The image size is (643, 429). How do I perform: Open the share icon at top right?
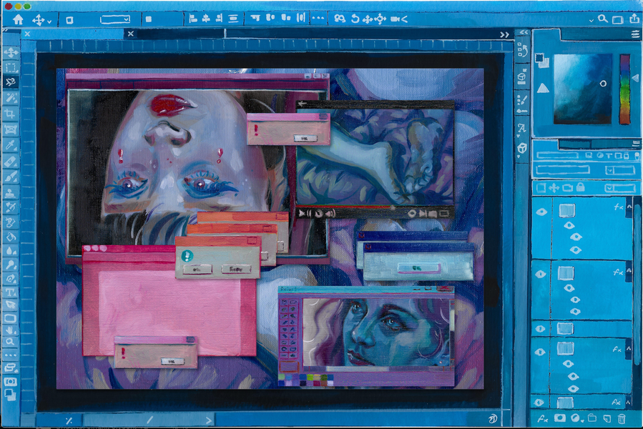point(634,19)
